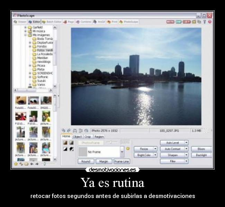Expand the Picasa folder node

click(30, 66)
